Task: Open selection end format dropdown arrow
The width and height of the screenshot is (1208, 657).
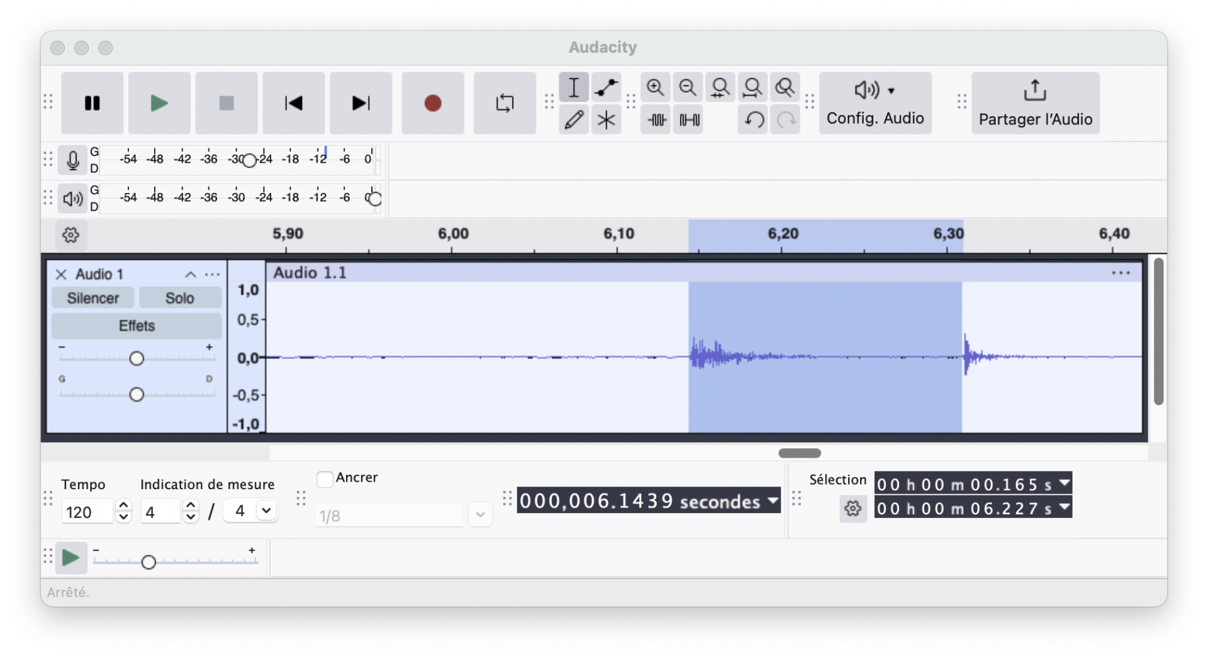Action: (1064, 507)
